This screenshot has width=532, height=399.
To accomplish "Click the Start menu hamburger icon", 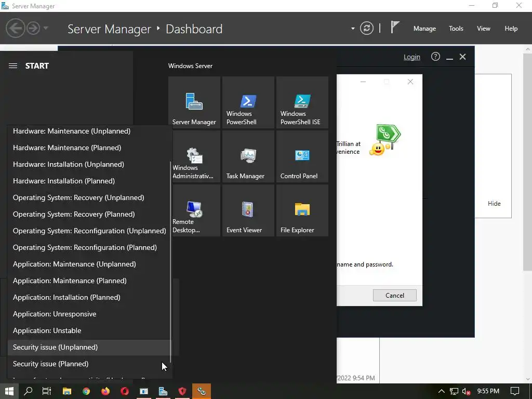I will pyautogui.click(x=13, y=66).
